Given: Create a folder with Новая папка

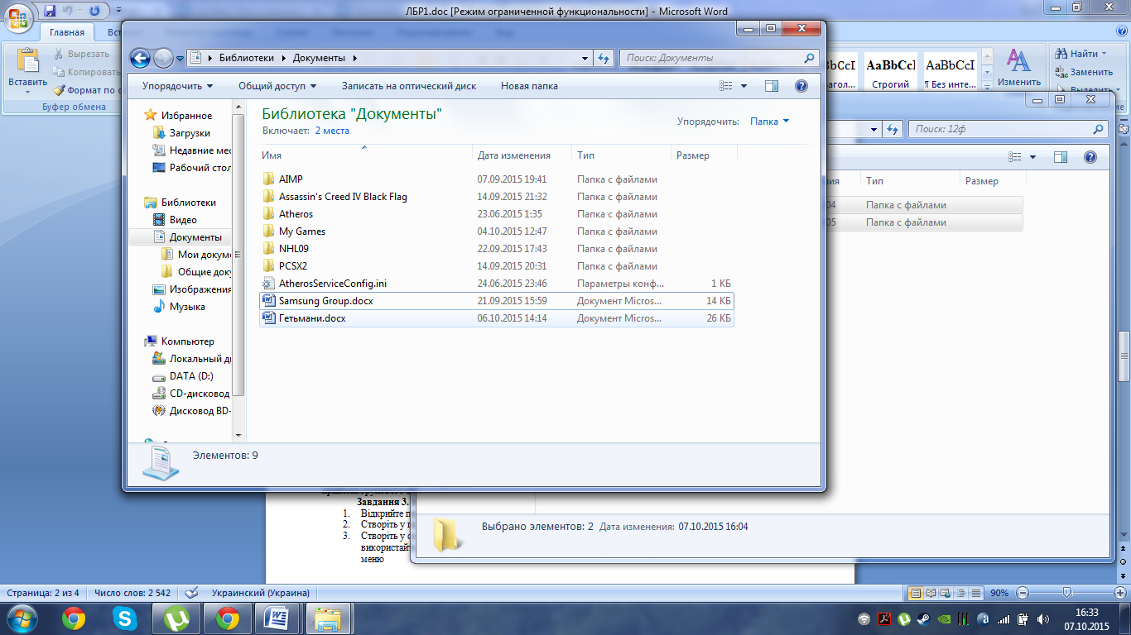Looking at the screenshot, I should 529,86.
